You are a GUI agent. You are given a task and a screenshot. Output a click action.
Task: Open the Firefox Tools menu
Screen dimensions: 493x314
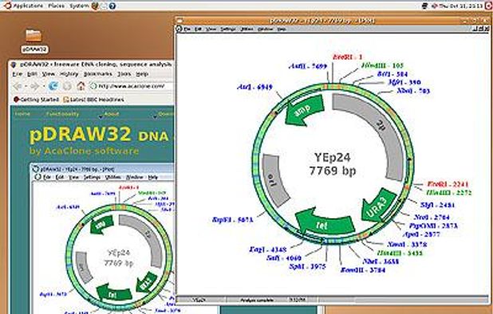(x=124, y=74)
